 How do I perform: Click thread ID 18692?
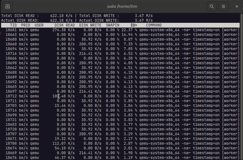[x=11, y=82]
